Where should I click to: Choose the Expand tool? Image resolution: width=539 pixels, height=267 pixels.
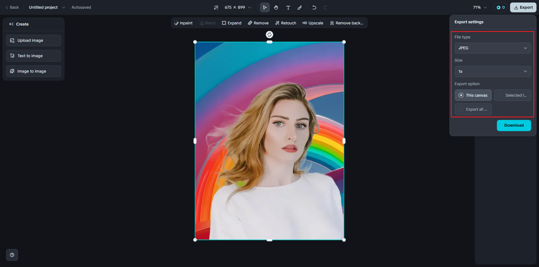point(232,23)
